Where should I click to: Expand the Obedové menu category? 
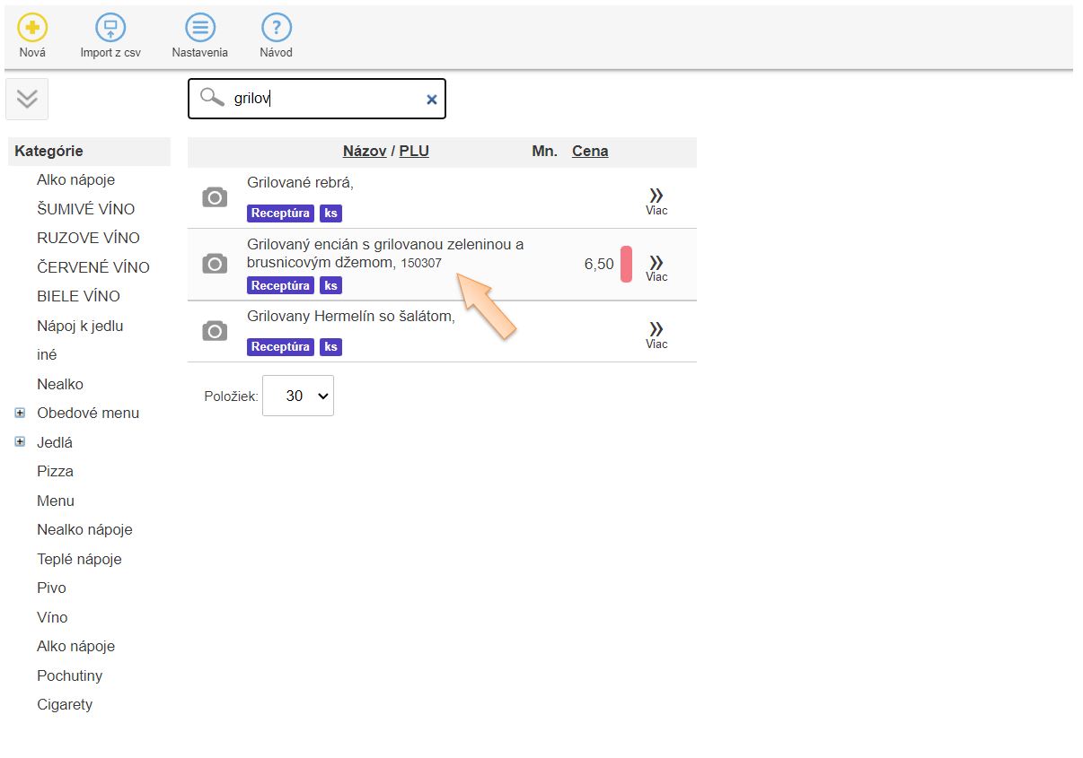pos(20,414)
